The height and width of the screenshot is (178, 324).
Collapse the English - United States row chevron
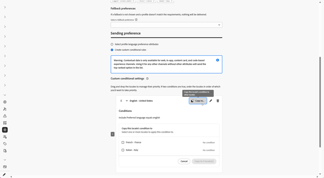click(x=127, y=101)
